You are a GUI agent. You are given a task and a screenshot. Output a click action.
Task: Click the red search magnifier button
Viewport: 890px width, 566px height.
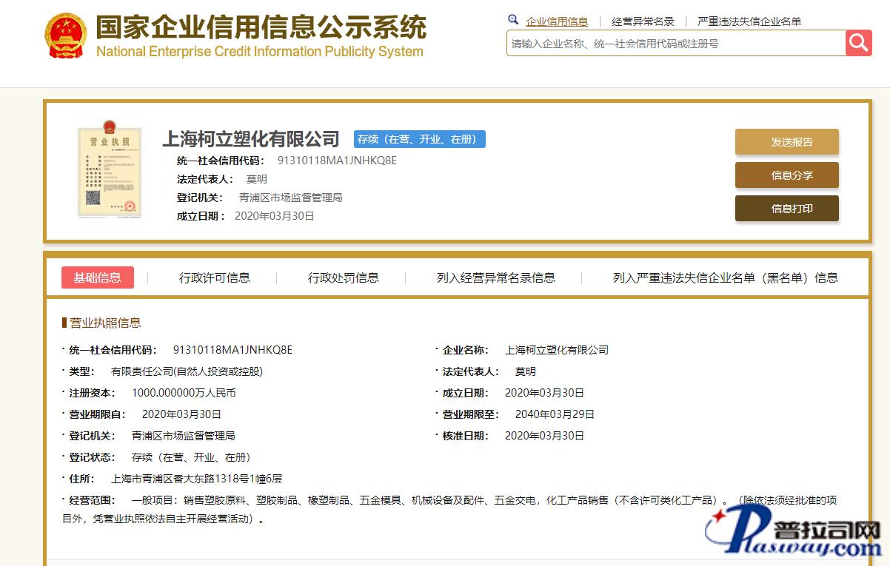click(858, 43)
